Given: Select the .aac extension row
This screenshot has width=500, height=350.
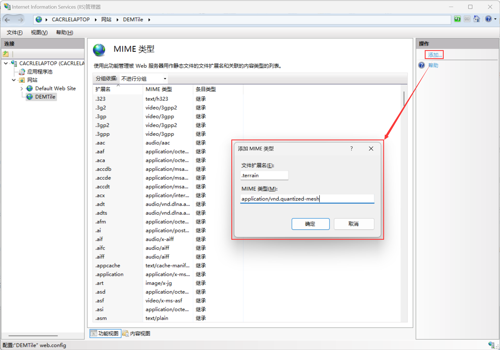Looking at the screenshot, I should [168, 143].
